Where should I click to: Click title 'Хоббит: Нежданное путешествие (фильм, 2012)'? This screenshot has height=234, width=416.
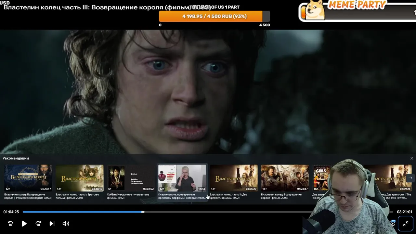pyautogui.click(x=128, y=196)
